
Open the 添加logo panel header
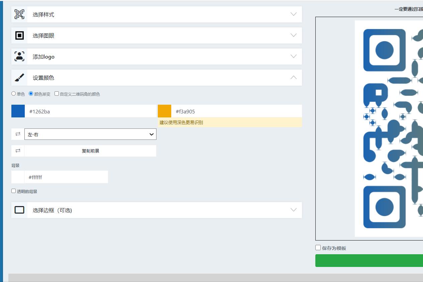[x=156, y=57]
